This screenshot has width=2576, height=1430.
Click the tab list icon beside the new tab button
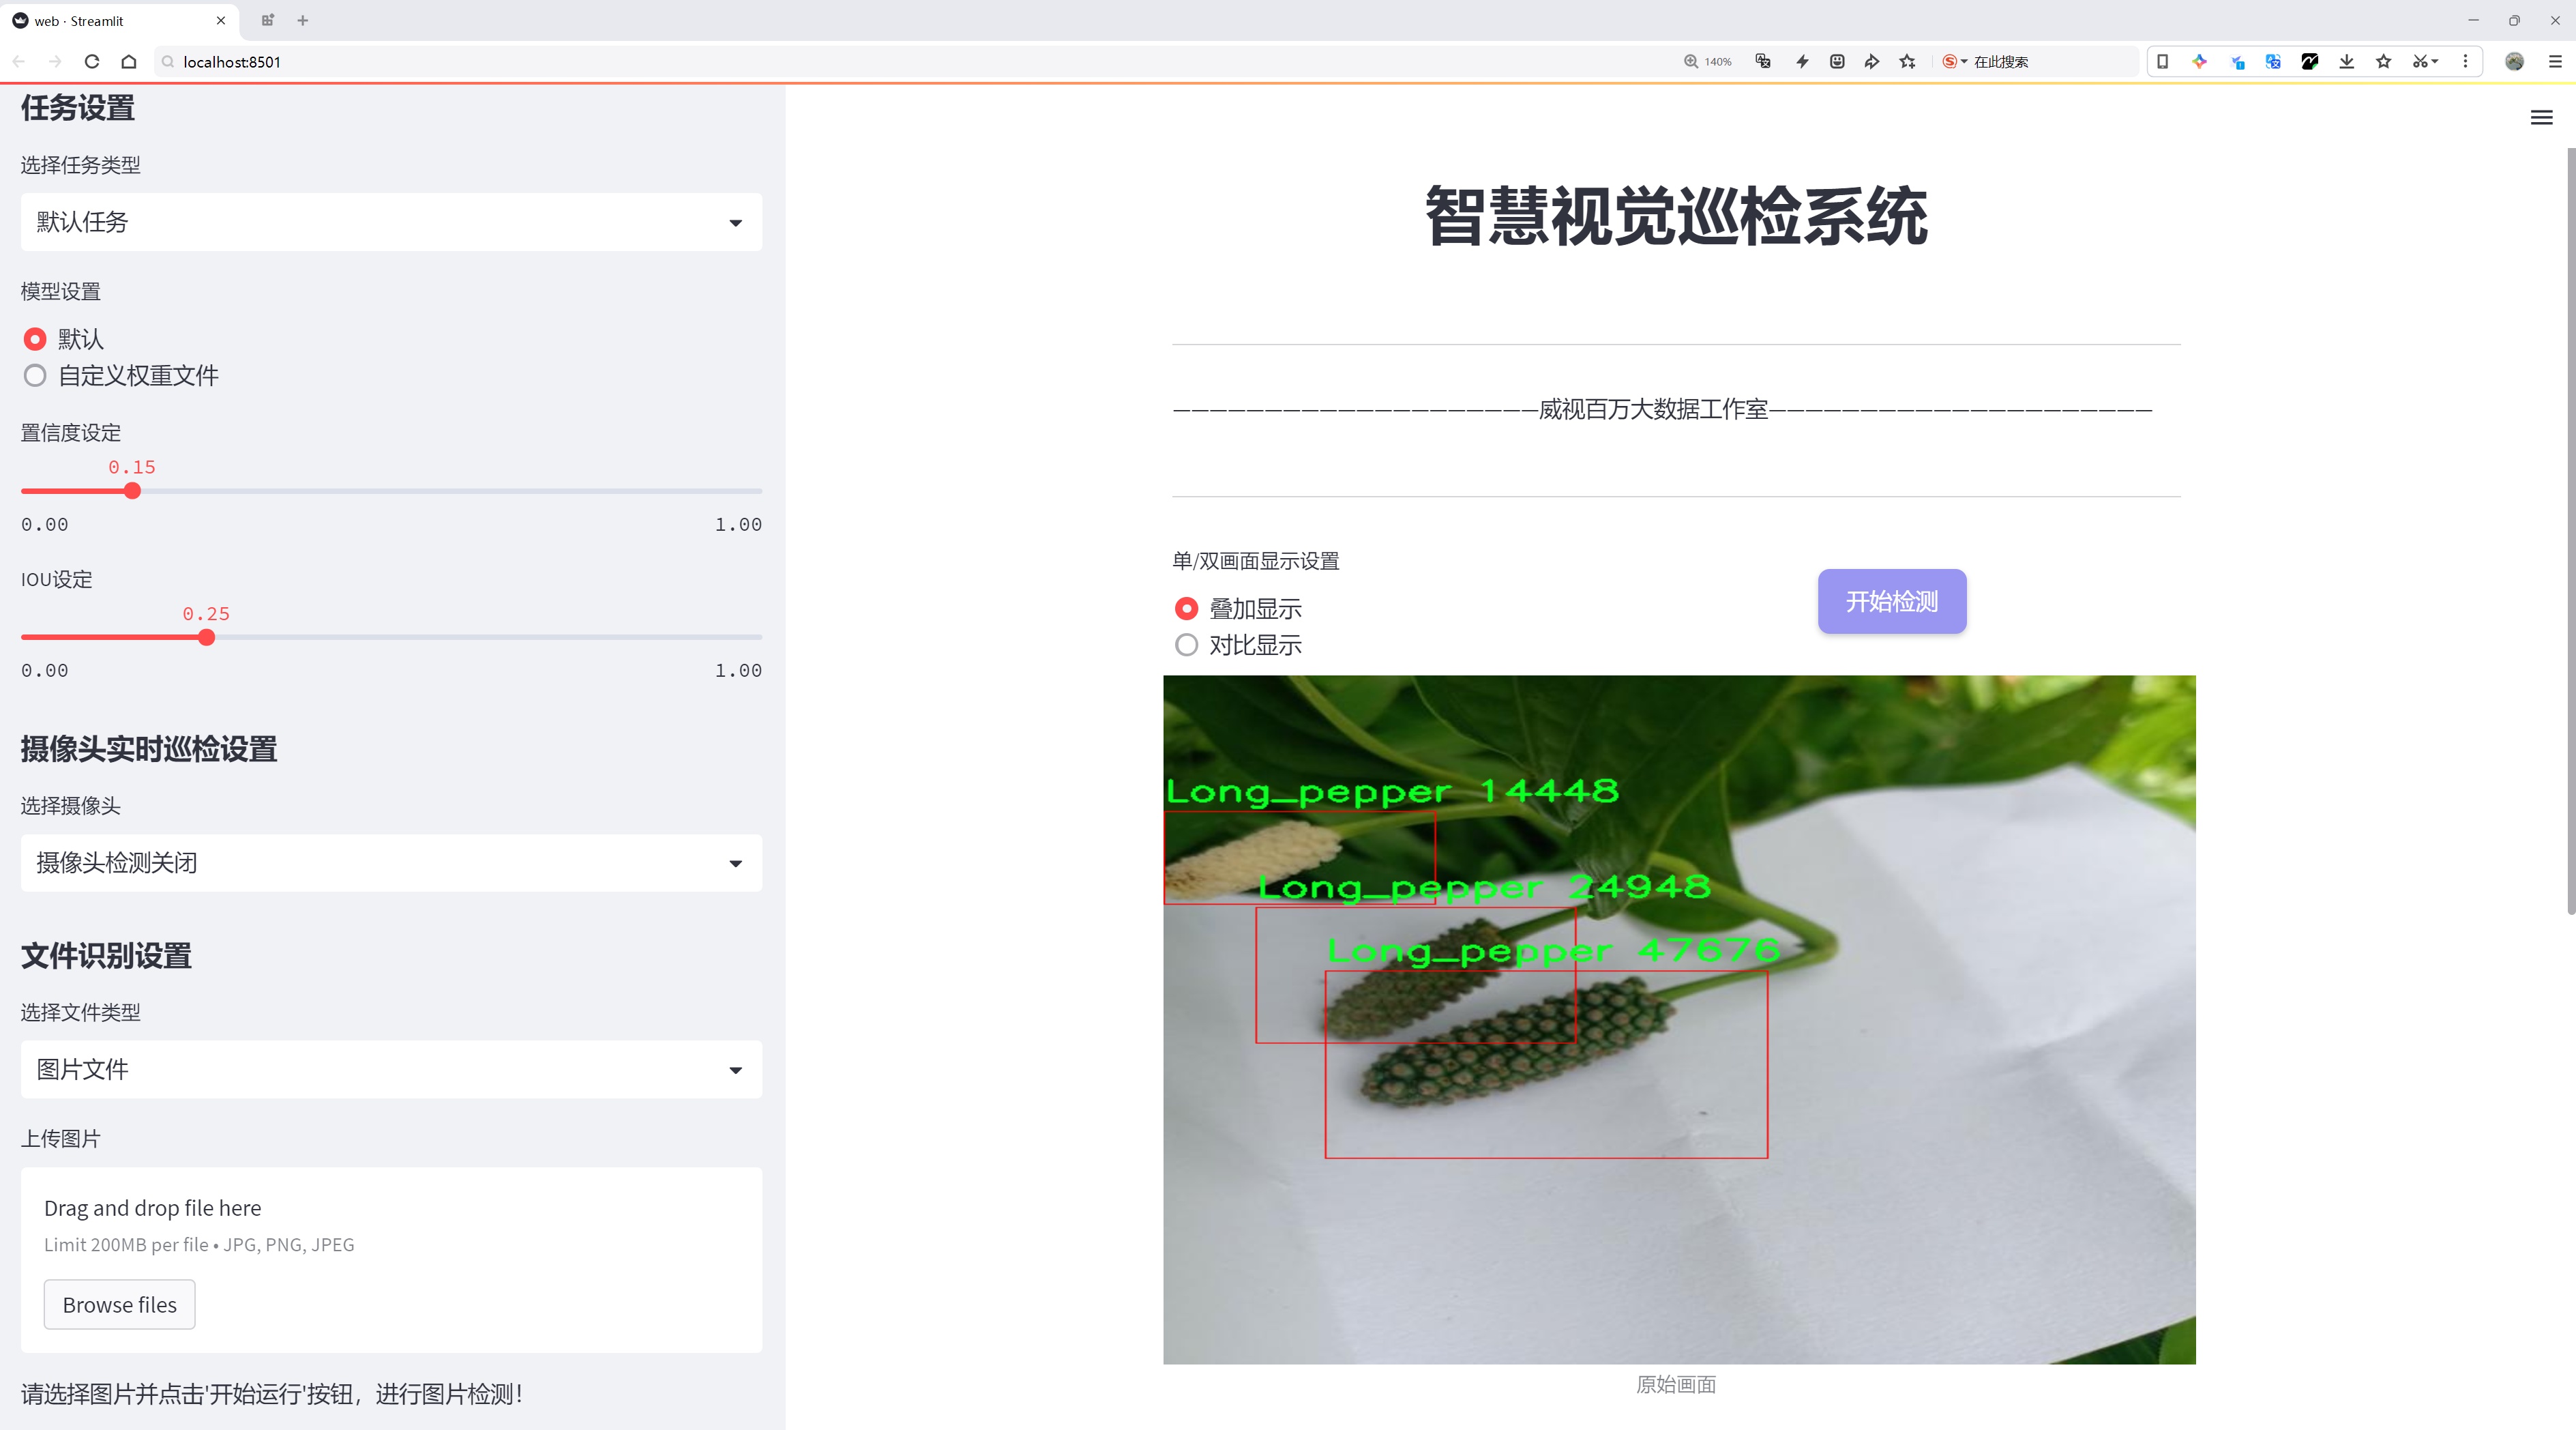267,20
